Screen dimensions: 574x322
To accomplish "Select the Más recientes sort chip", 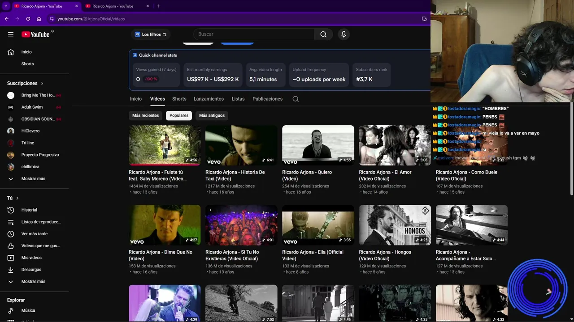I will click(x=145, y=115).
